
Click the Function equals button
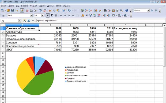(33, 21)
